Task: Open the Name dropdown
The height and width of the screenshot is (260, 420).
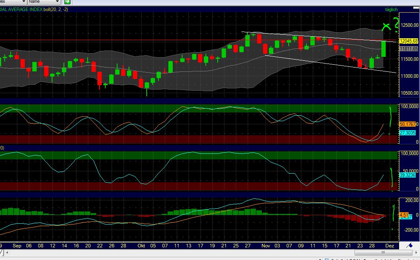Action: (43, 2)
